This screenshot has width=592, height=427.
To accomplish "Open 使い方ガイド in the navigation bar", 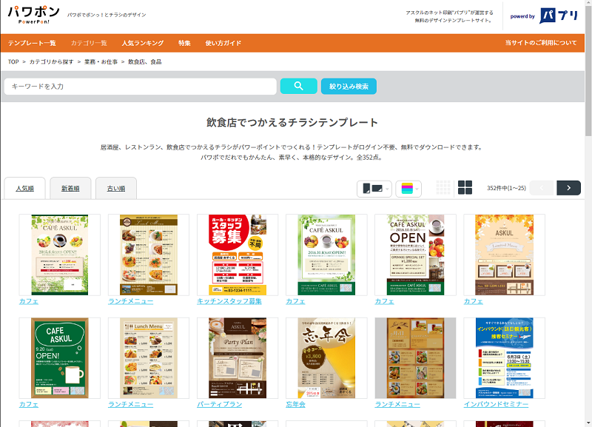I will 223,43.
